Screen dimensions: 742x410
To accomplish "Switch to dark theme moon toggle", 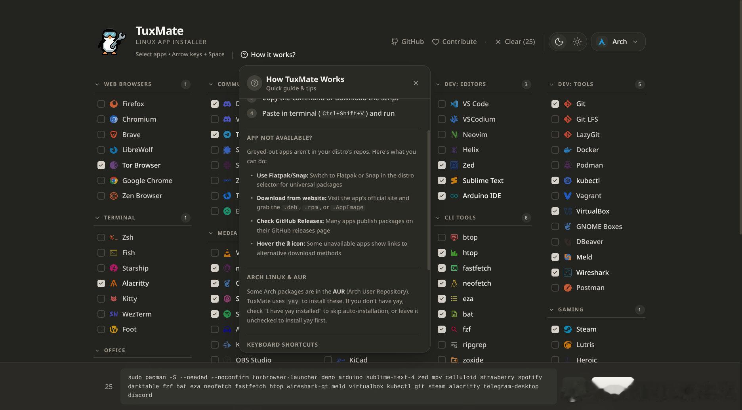I will pos(559,42).
